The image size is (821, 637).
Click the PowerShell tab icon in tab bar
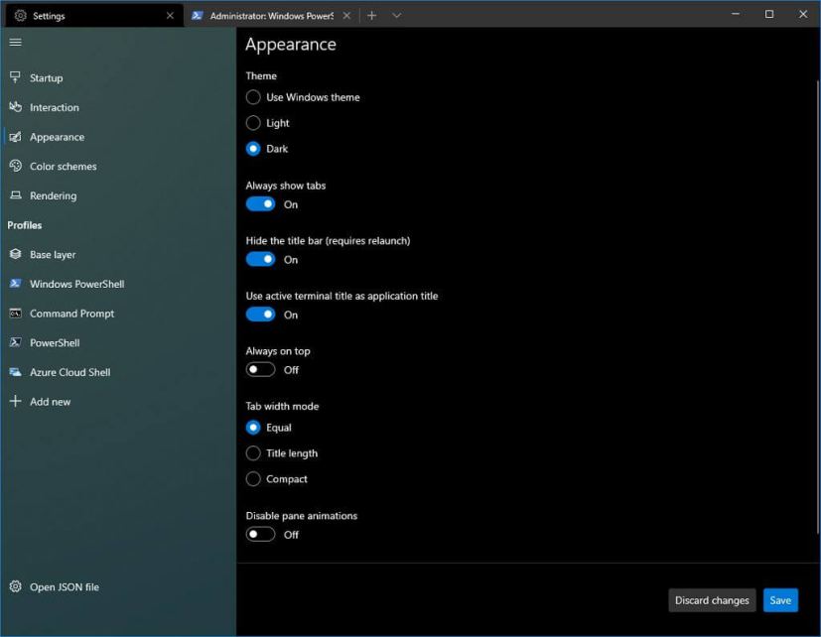[x=197, y=16]
